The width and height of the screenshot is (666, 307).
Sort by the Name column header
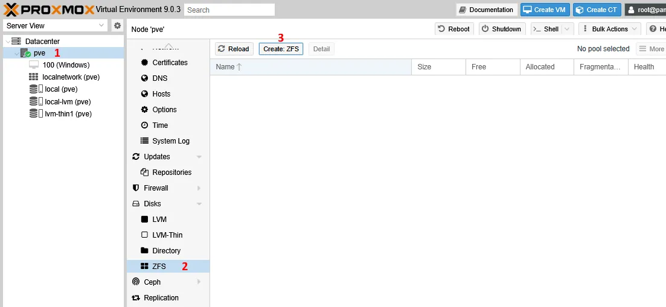click(x=310, y=66)
